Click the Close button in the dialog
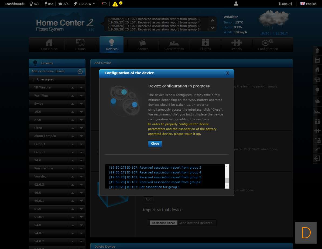The height and width of the screenshot is (249, 322). point(155,144)
